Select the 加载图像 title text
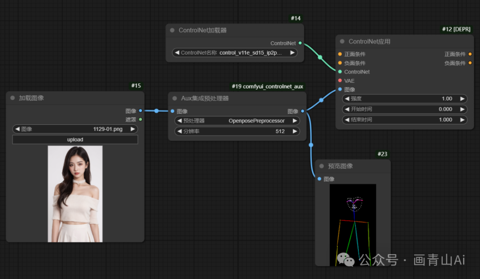The height and width of the screenshot is (279, 480). click(31, 98)
